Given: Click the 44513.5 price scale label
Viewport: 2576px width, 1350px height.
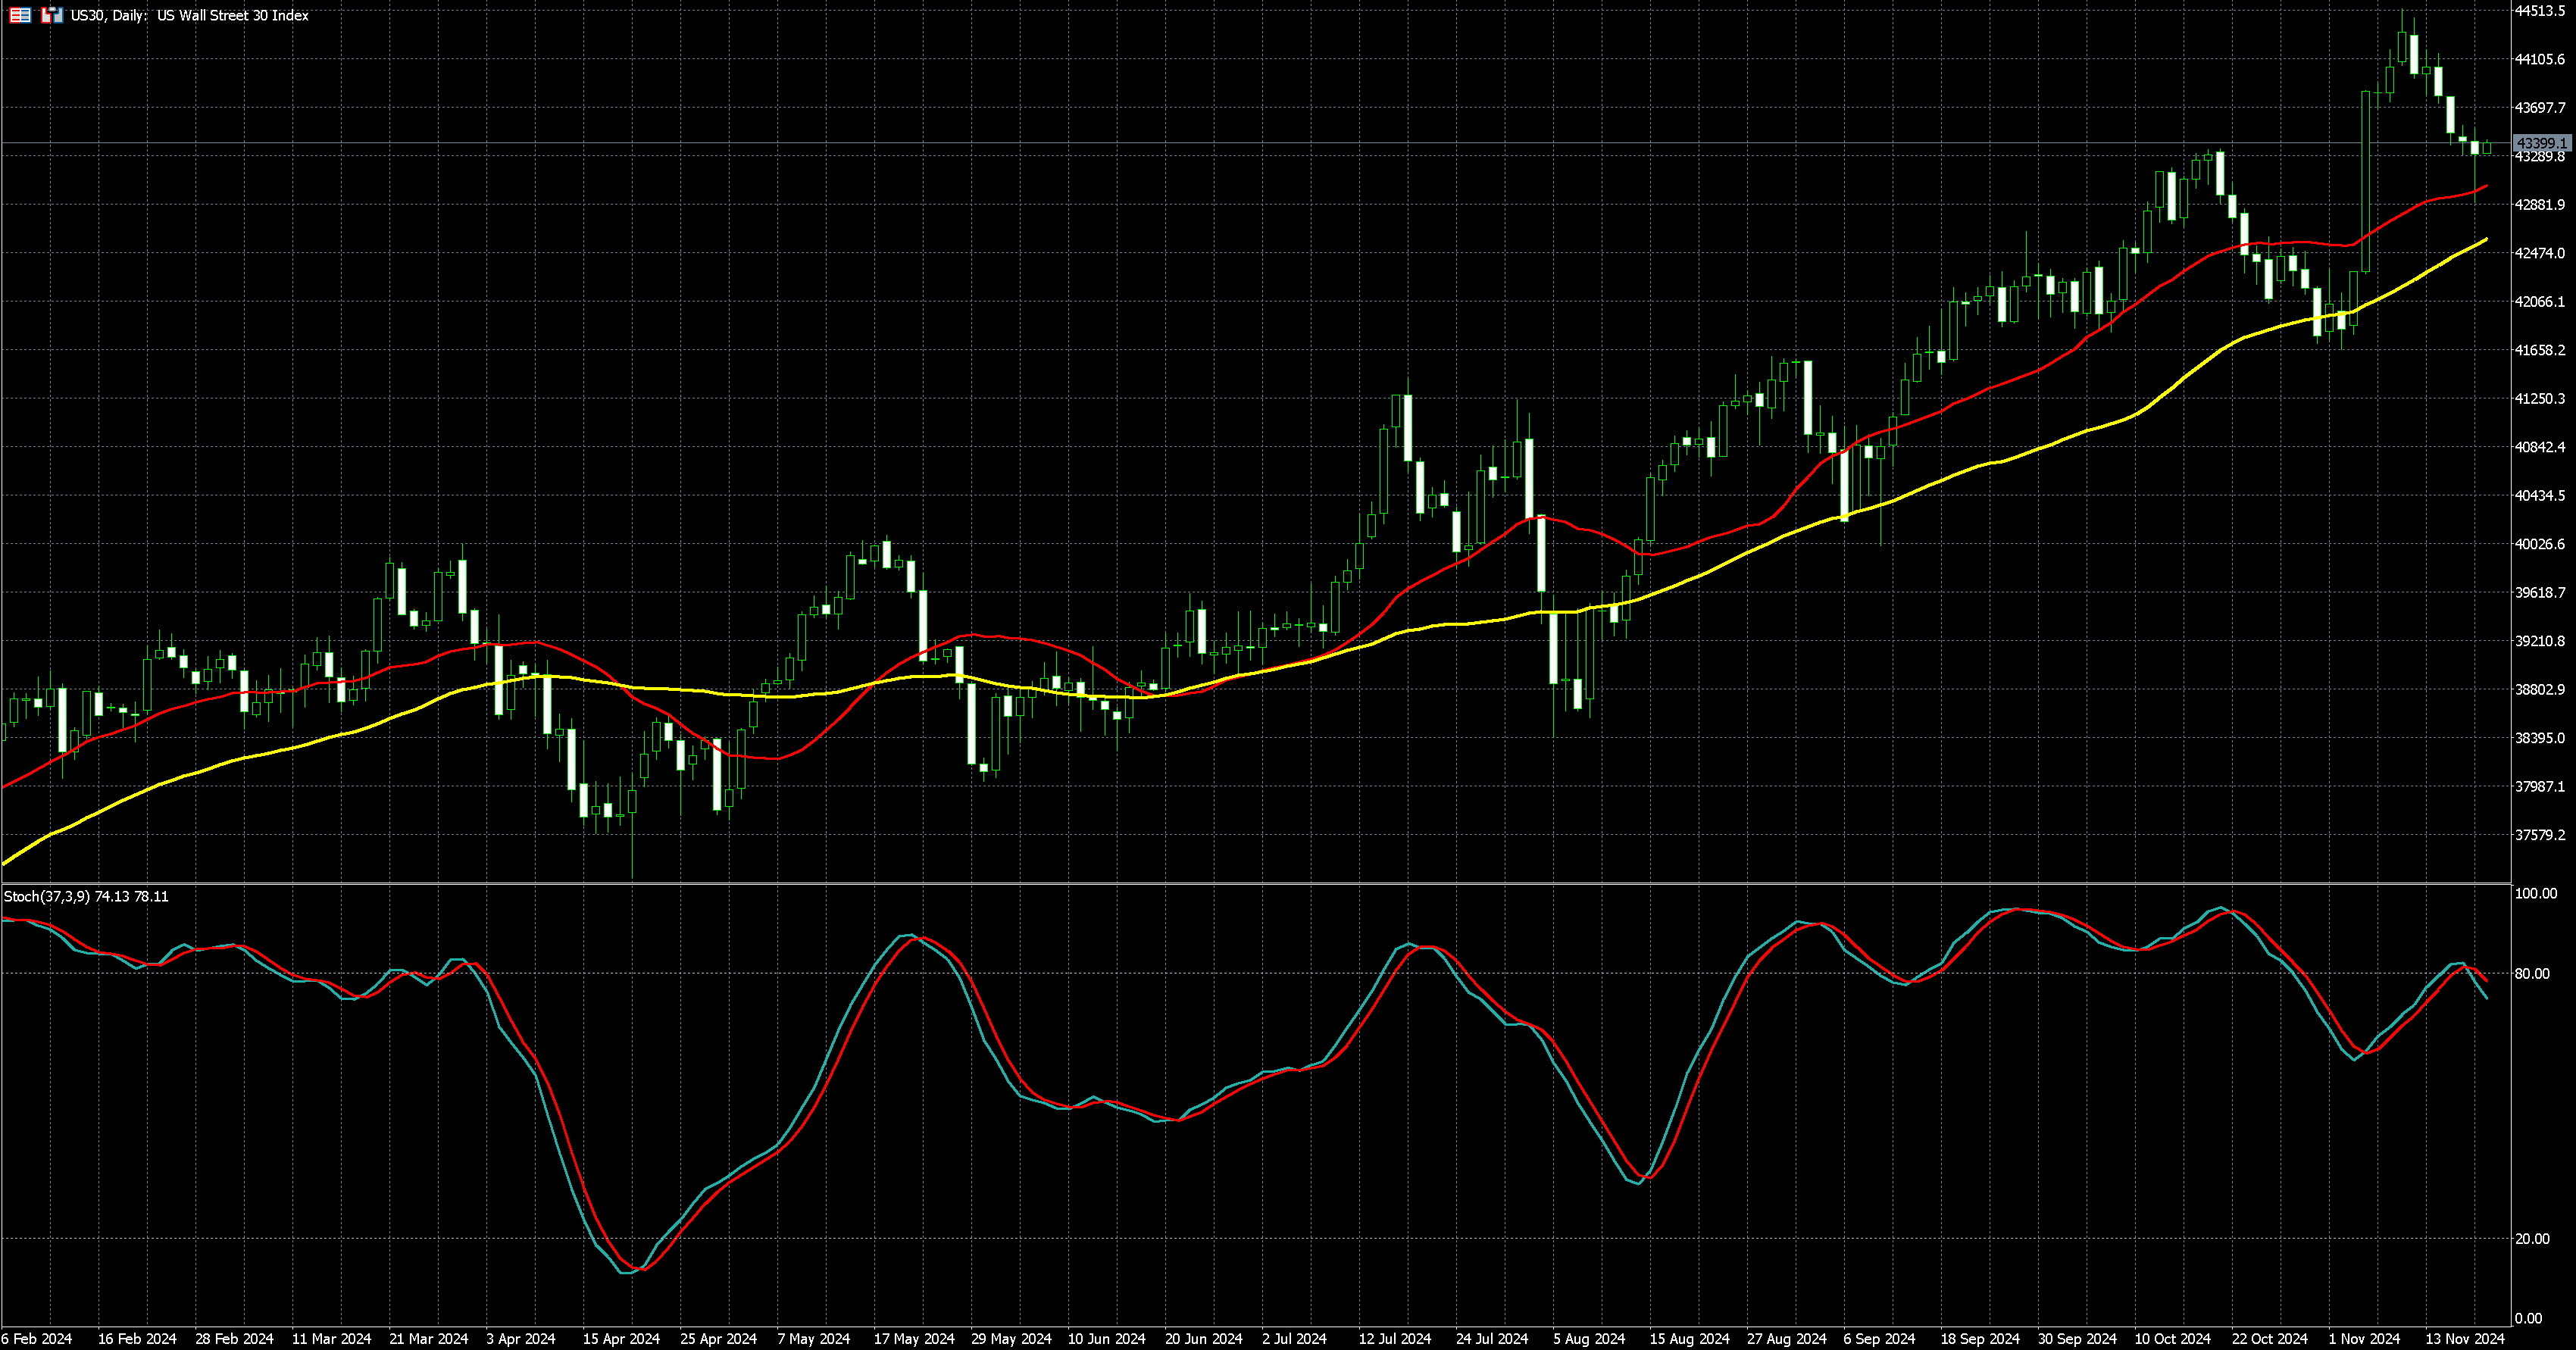Looking at the screenshot, I should pos(2540,11).
